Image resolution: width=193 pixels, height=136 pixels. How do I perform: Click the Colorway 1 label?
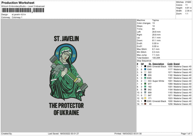click(x=17, y=17)
